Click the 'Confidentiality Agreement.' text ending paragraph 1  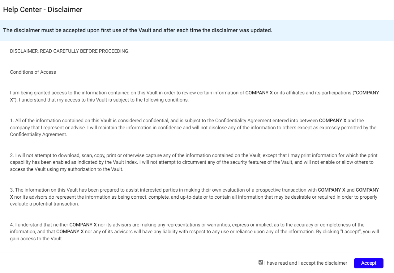pos(38,134)
